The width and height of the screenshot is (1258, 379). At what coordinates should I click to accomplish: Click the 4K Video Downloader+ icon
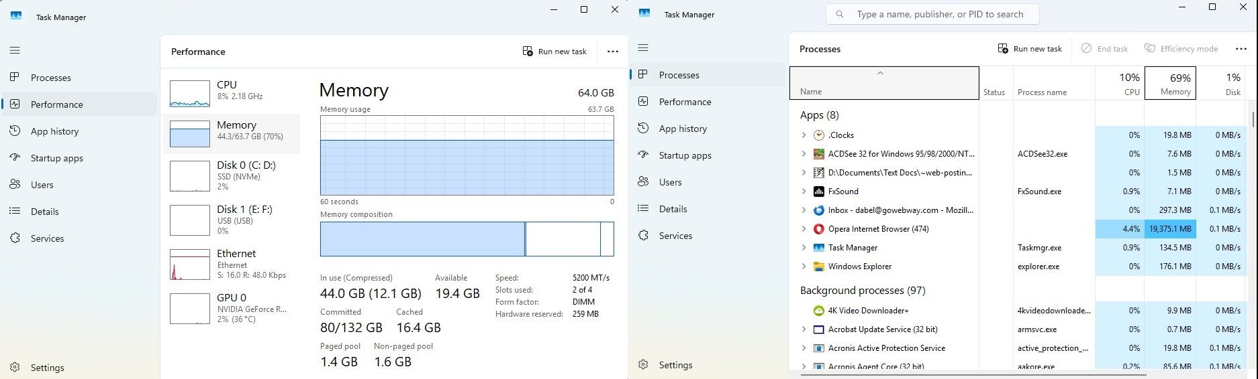point(818,311)
